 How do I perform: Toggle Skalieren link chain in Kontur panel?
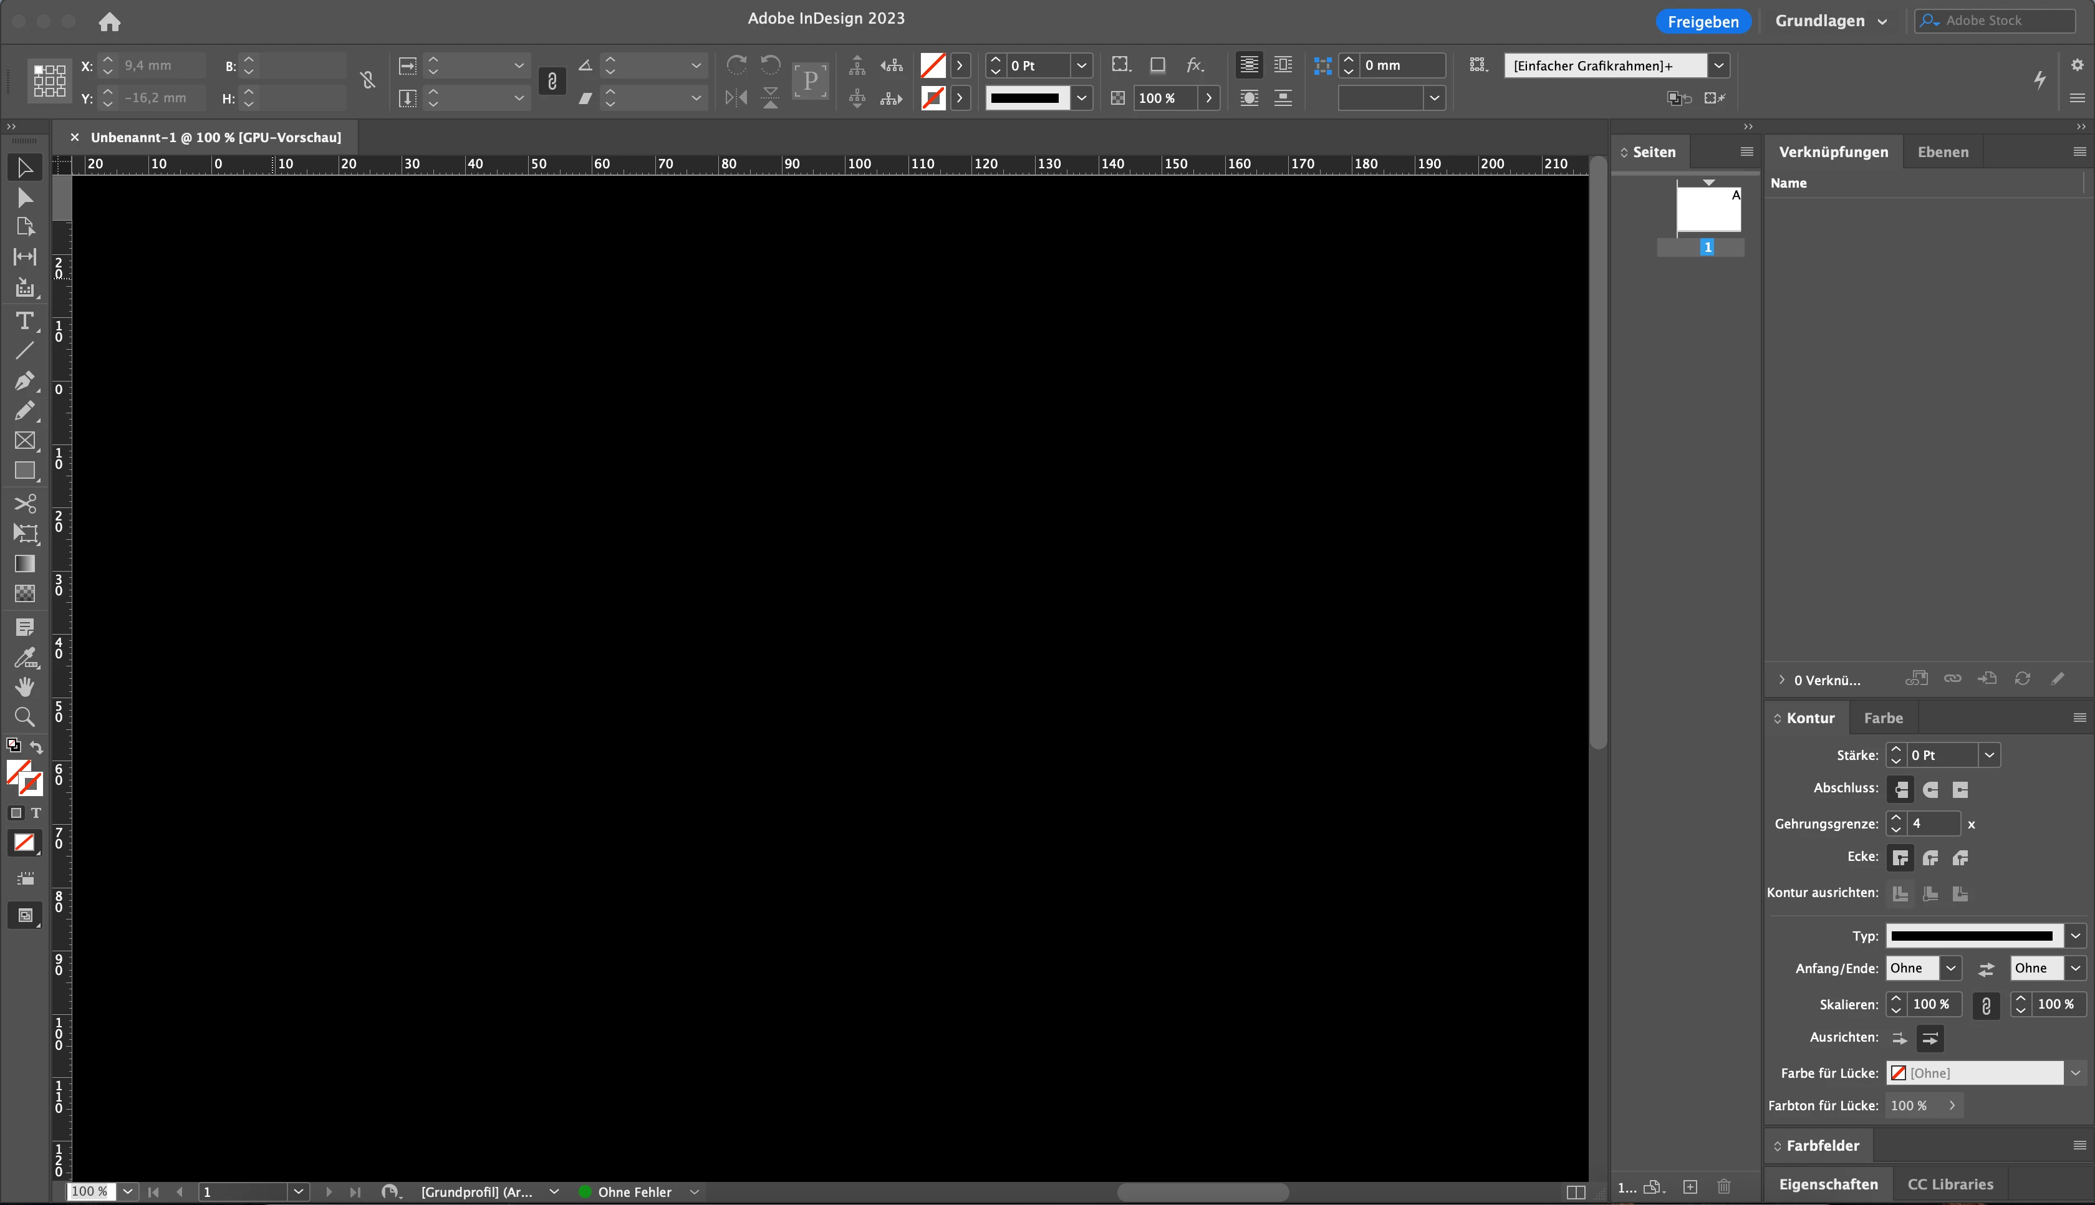coord(1986,1005)
